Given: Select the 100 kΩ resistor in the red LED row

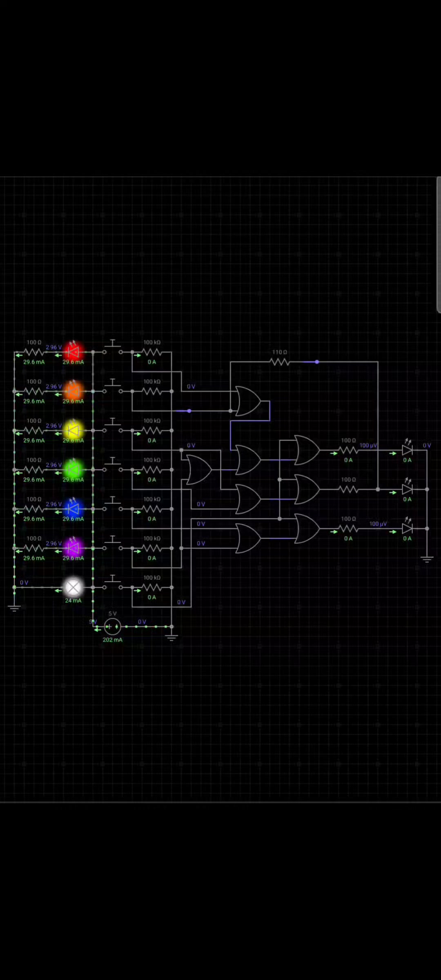Looking at the screenshot, I should coord(151,352).
